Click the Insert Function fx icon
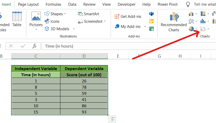Image resolution: width=216 pixels, height=123 pixels. (x=34, y=46)
